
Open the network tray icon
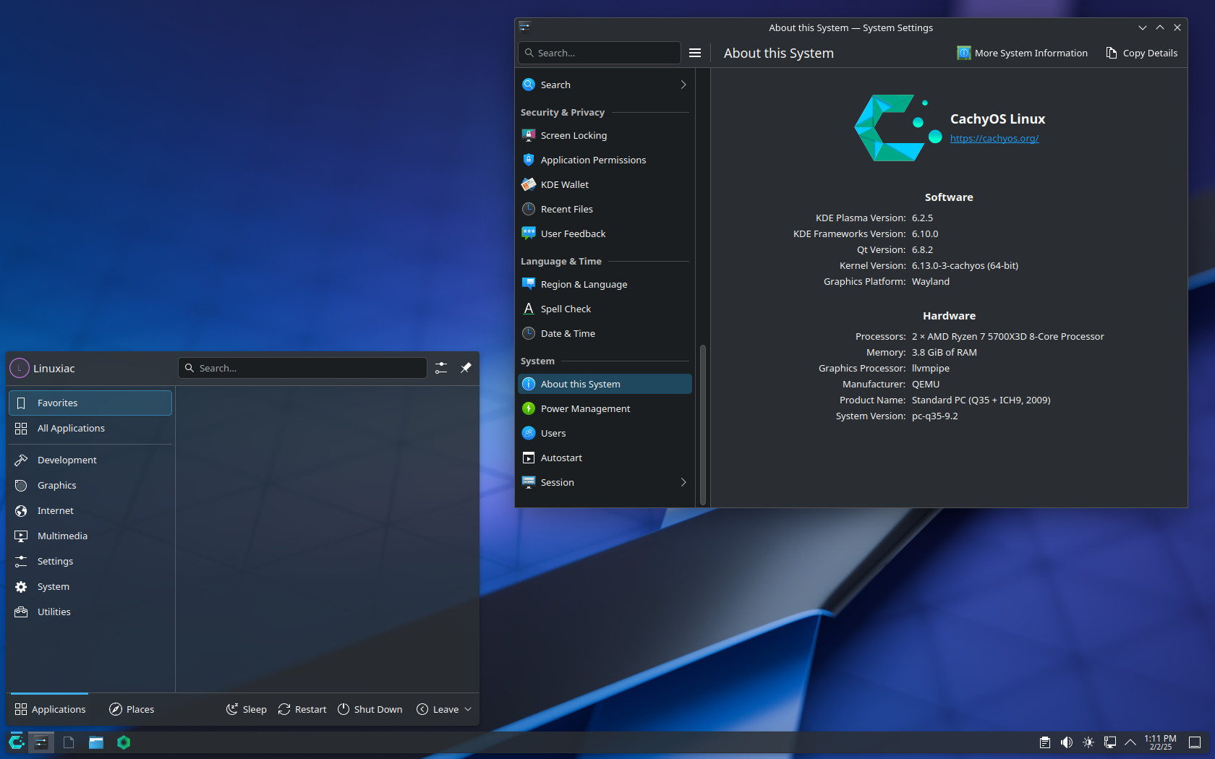coord(1110,742)
